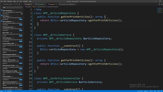Open the Terminal menu
This screenshot has height=92, width=163.
pyautogui.click(x=25, y=1)
